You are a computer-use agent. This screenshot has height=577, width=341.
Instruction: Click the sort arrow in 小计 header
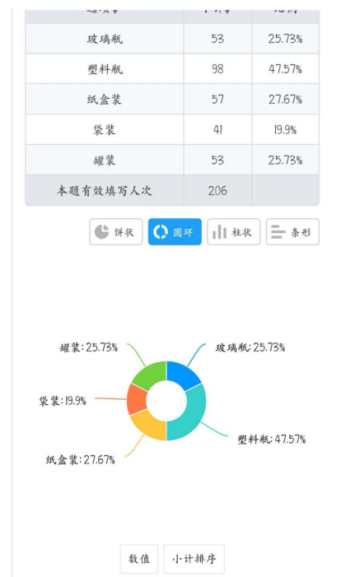[x=227, y=11]
